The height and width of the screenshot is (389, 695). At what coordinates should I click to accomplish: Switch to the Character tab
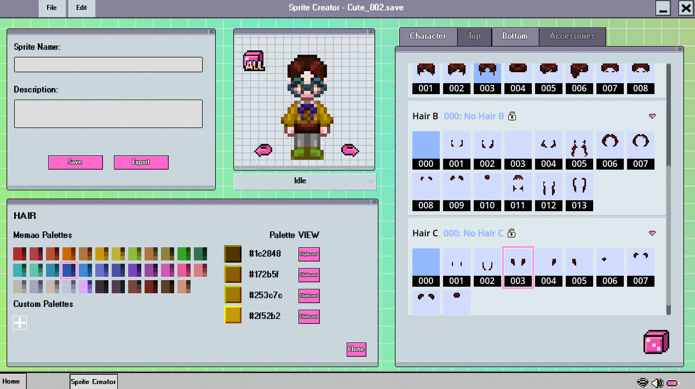[x=428, y=36]
